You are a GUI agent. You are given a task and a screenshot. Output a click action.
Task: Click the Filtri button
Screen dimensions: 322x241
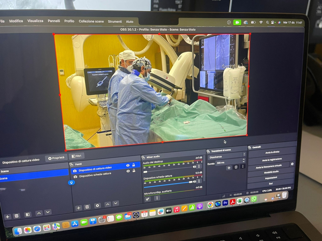coord(76,156)
